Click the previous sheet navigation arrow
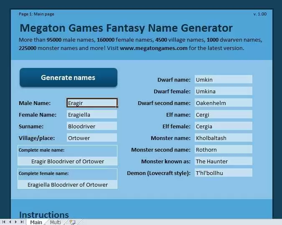Screen dimensions: 282x225 (x=10, y=222)
